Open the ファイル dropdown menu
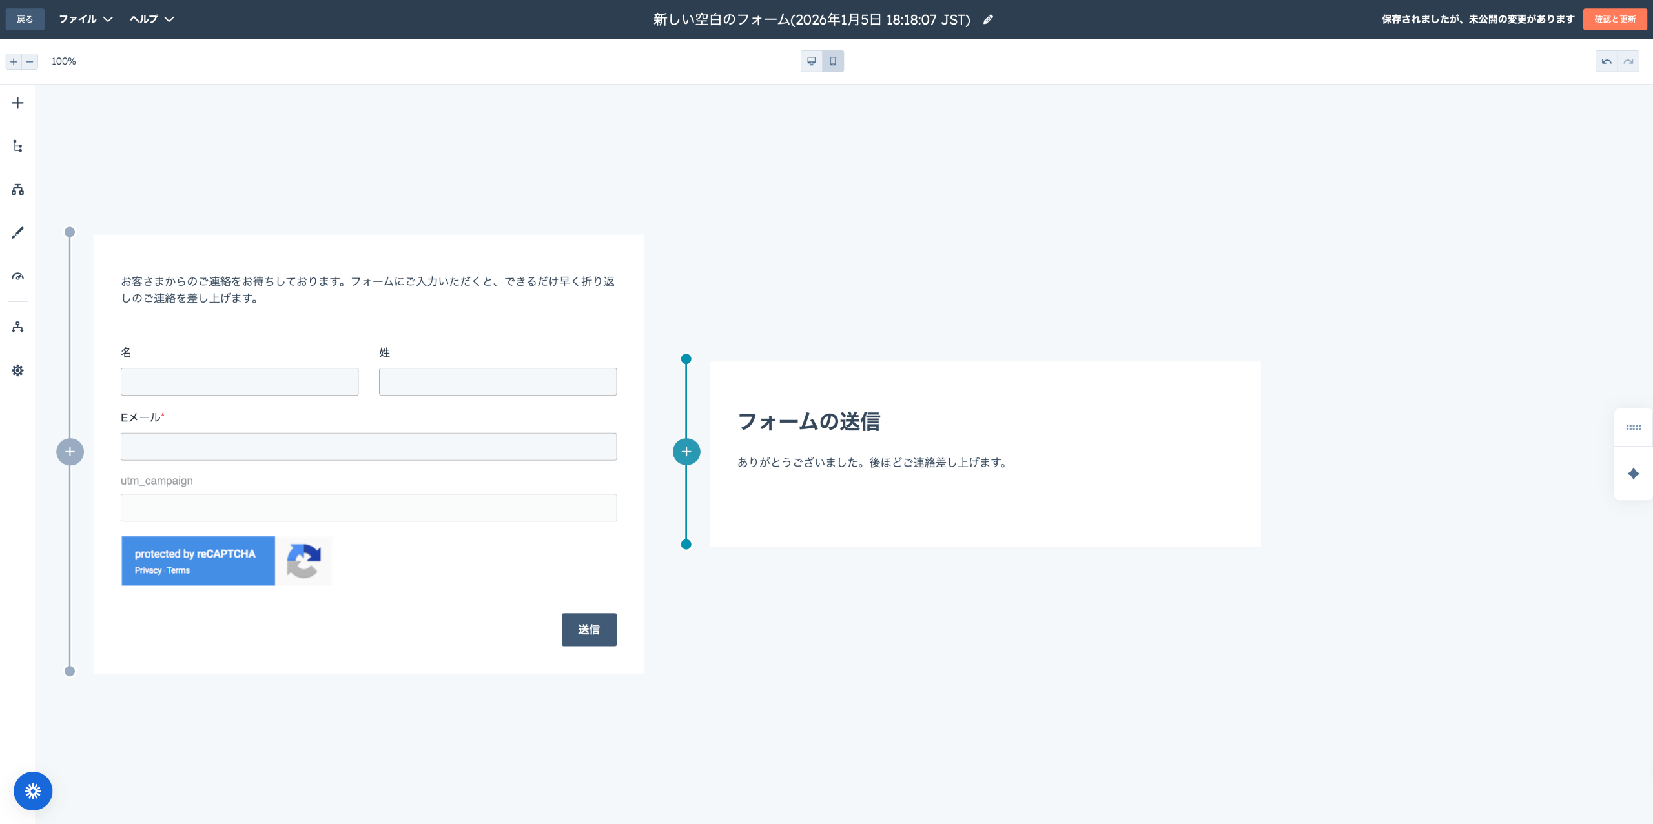 tap(85, 19)
